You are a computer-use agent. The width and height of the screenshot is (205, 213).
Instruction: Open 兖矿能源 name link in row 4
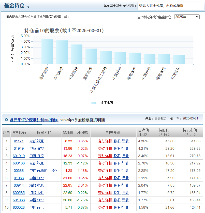(37, 163)
